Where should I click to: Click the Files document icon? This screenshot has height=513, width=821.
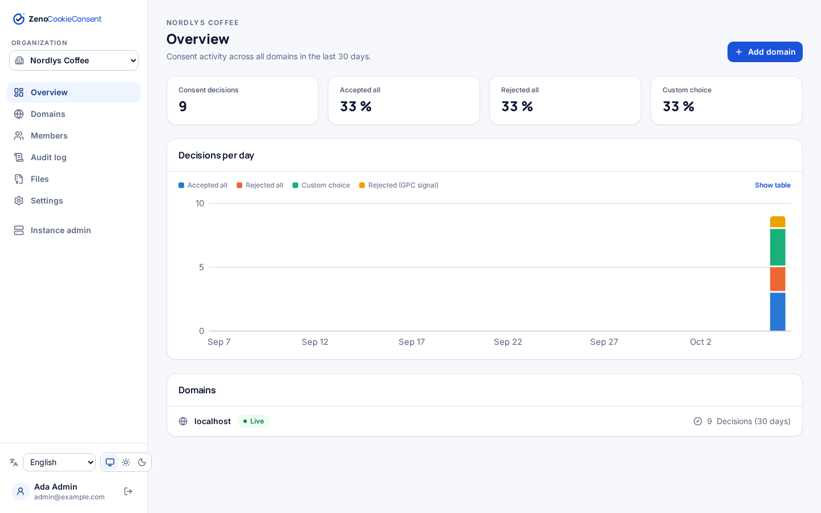pos(19,179)
